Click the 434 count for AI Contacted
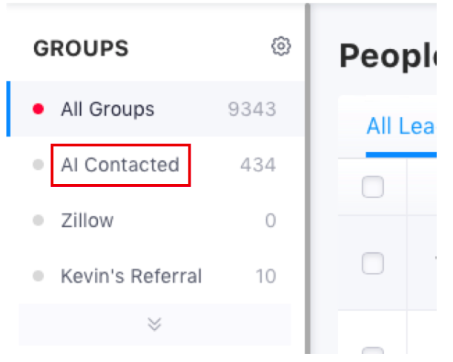453x362 pixels. point(258,165)
